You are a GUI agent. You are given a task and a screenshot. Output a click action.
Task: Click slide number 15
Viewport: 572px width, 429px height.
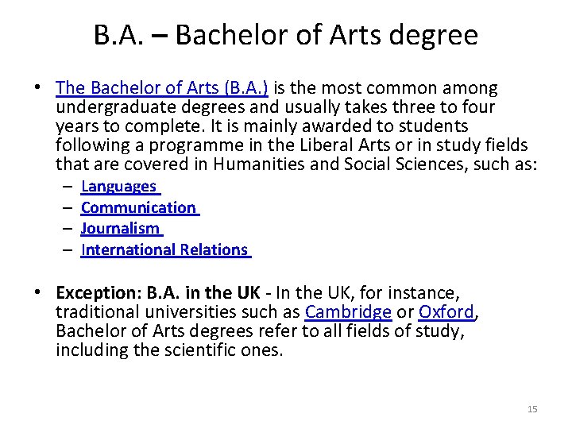pyautogui.click(x=532, y=409)
